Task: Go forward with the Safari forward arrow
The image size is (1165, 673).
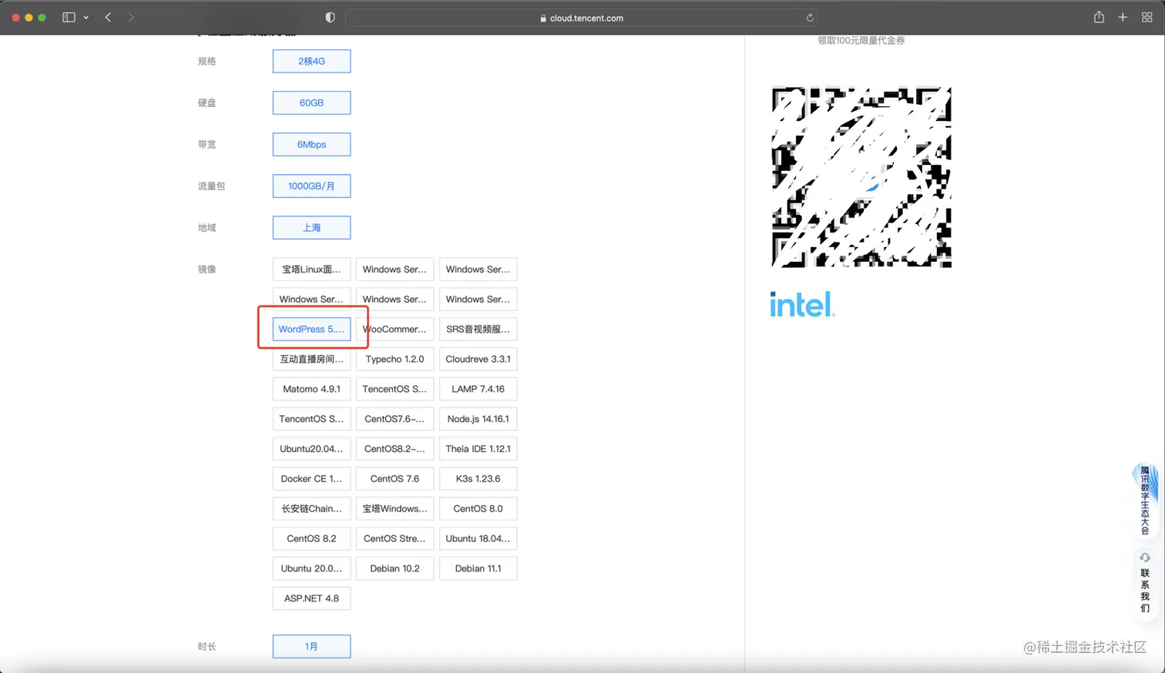Action: coord(131,17)
